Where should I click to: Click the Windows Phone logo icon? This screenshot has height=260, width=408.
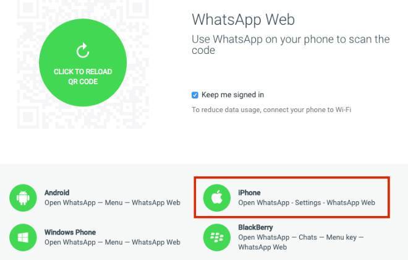pyautogui.click(x=23, y=237)
